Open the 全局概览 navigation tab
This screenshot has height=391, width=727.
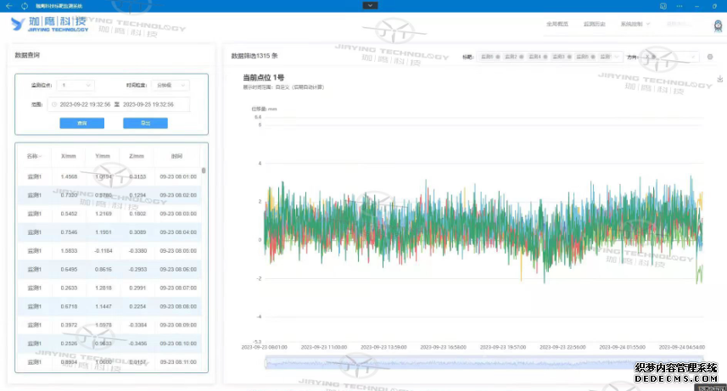557,24
